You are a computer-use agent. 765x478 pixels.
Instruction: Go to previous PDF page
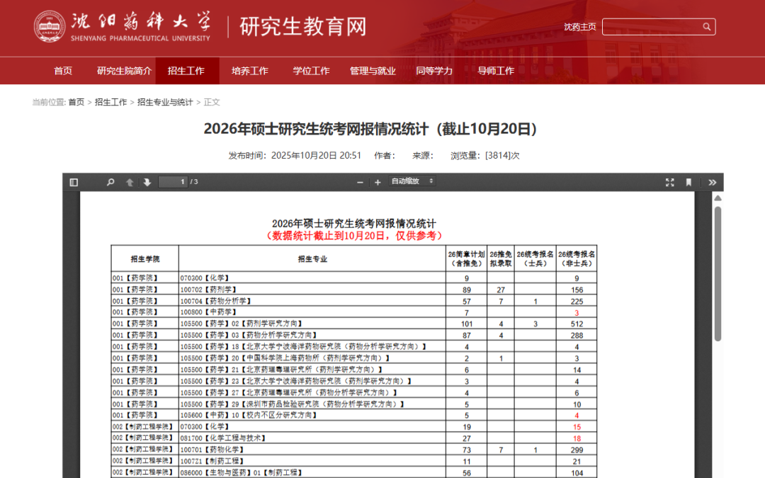130,182
